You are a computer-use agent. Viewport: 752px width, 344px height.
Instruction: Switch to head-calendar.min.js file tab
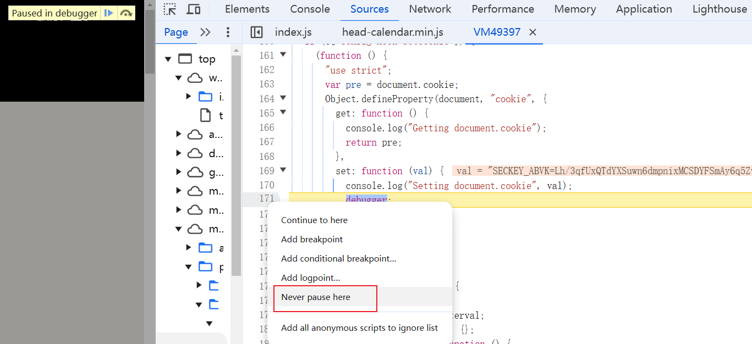[x=393, y=32]
